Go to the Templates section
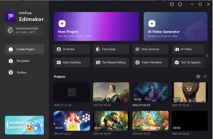Viewport: 213px width, 139px height. pos(24,61)
